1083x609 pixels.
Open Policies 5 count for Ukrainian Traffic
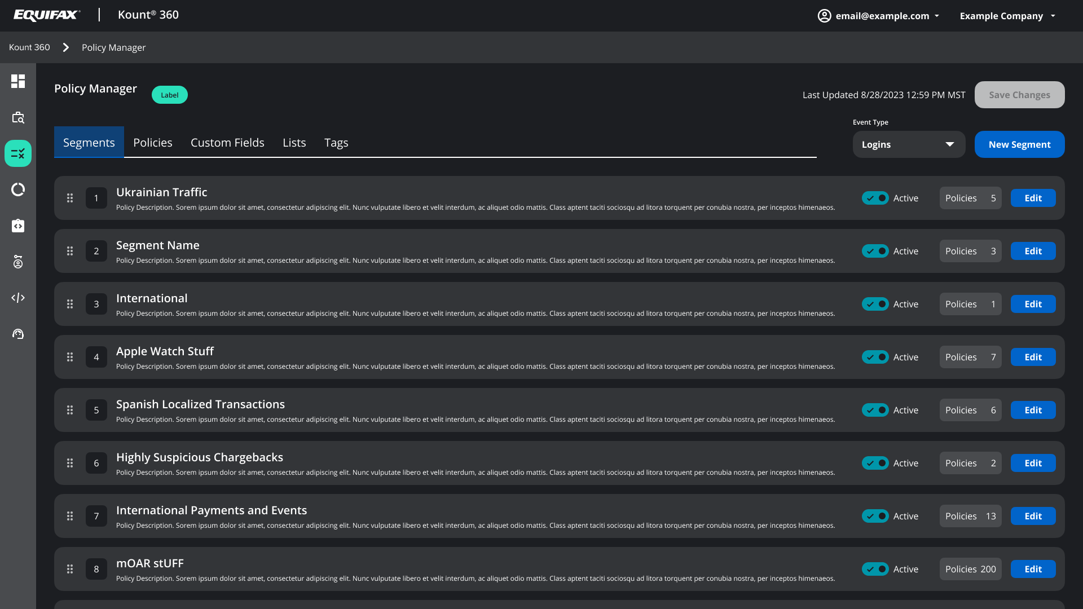coord(970,198)
